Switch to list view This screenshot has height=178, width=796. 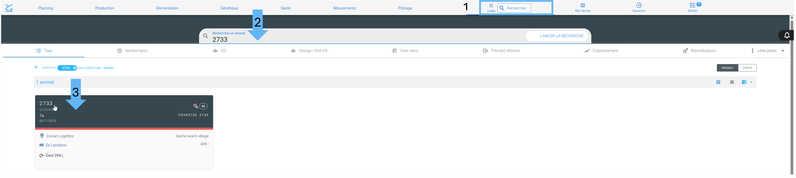[732, 82]
